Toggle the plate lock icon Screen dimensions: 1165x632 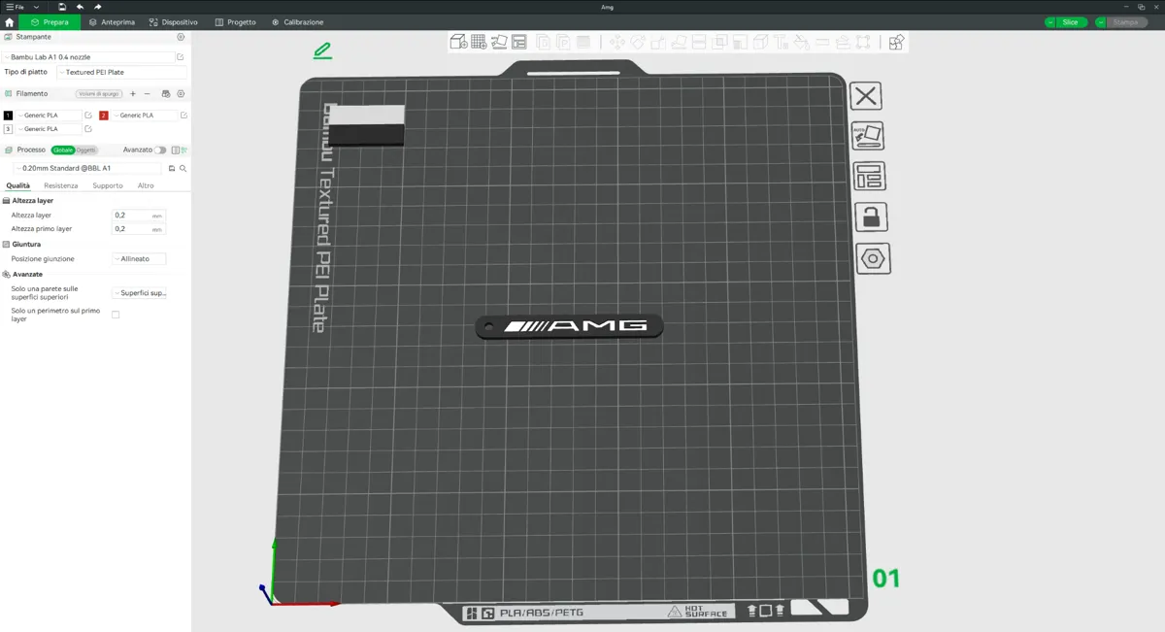(871, 217)
